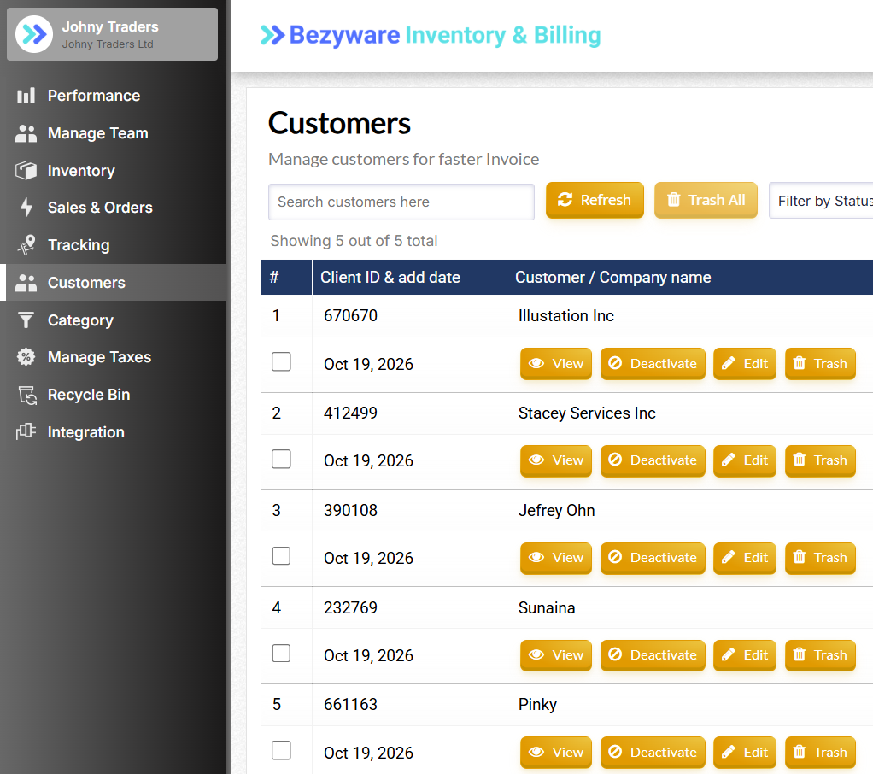Trash the Sunaina customer record
Viewport: 873px width, 774px height.
[820, 655]
